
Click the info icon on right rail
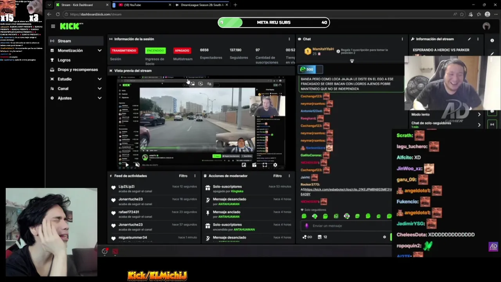click(492, 40)
